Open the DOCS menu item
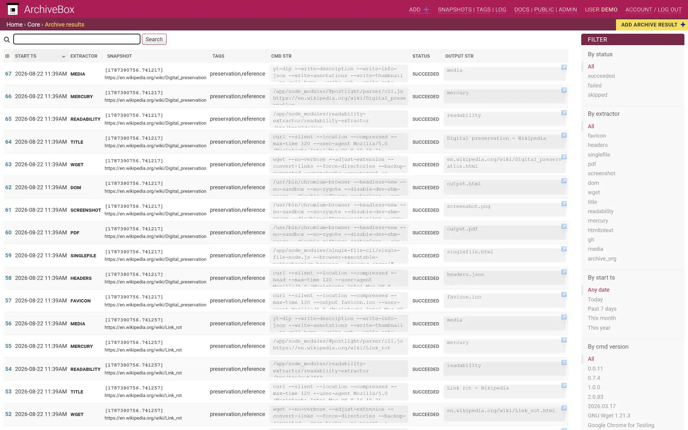Screen dimensions: 688x430 click(x=522, y=10)
